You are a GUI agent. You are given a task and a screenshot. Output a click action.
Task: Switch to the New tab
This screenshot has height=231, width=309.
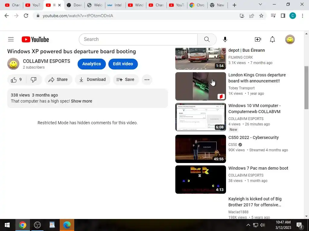[x=217, y=5]
